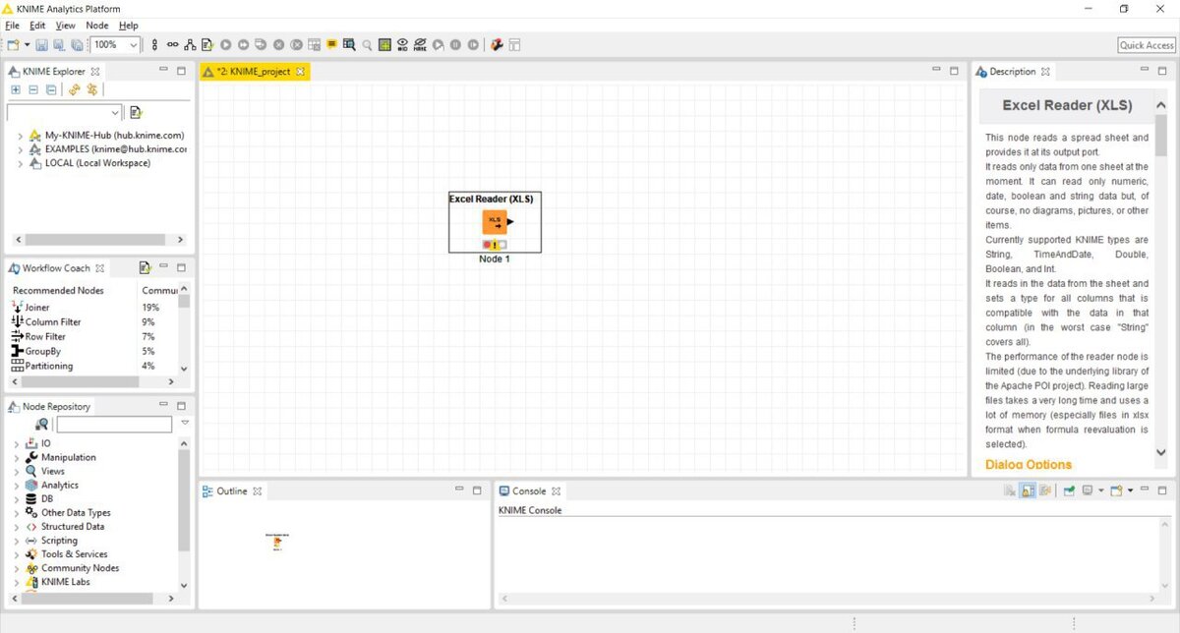Expand the IO category
1180x633 pixels.
pos(17,444)
